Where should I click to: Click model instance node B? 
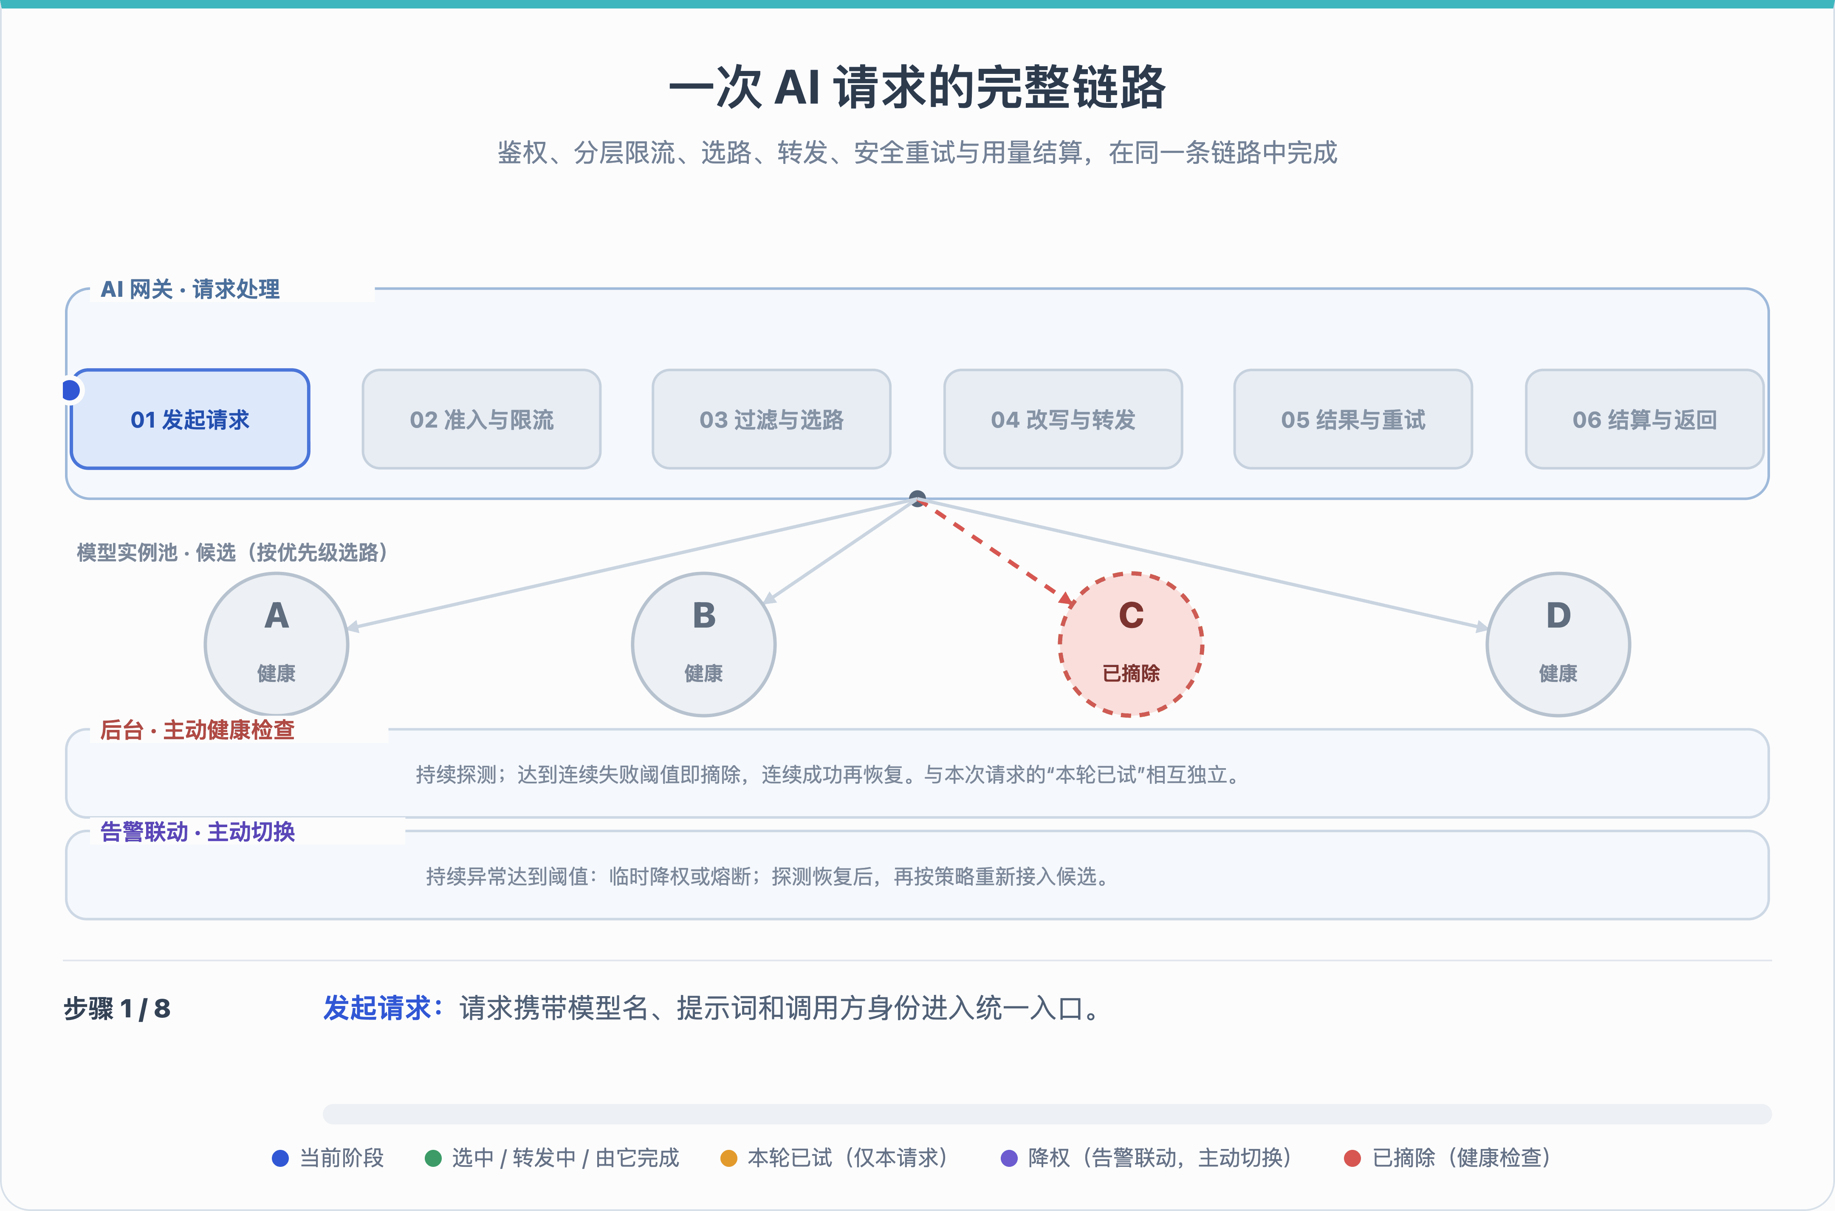point(704,644)
